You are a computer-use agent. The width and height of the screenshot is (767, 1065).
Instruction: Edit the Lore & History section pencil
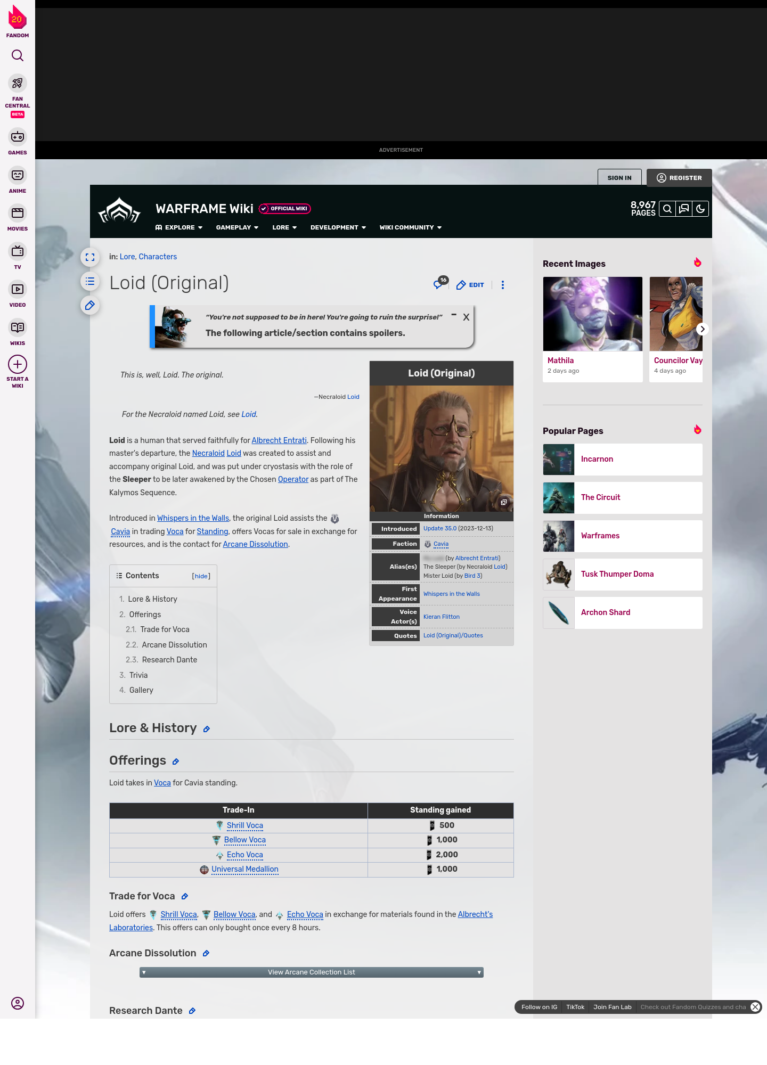pos(207,729)
